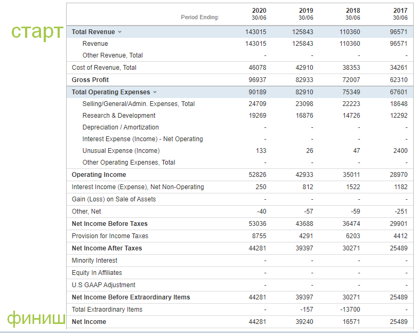The image size is (418, 333).
Task: Select the Minority Interest row label
Action: tap(95, 261)
